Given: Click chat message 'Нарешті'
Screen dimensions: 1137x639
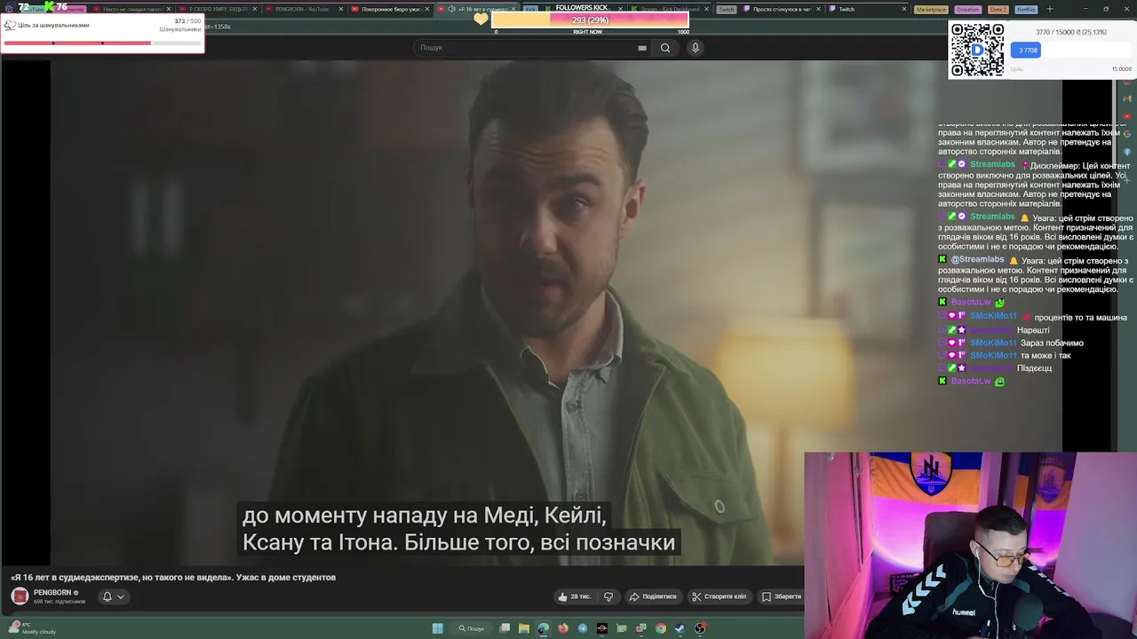Looking at the screenshot, I should pyautogui.click(x=1033, y=330).
